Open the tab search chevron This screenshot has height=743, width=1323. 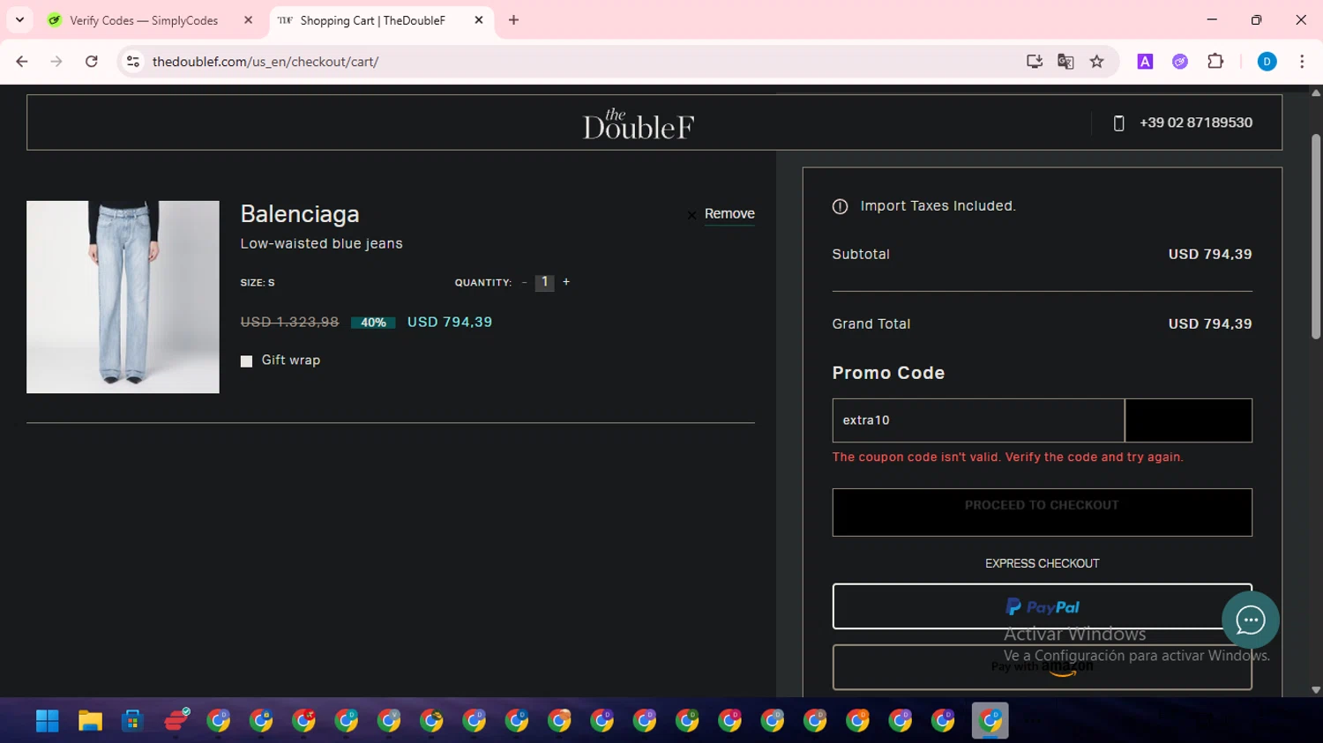point(19,20)
